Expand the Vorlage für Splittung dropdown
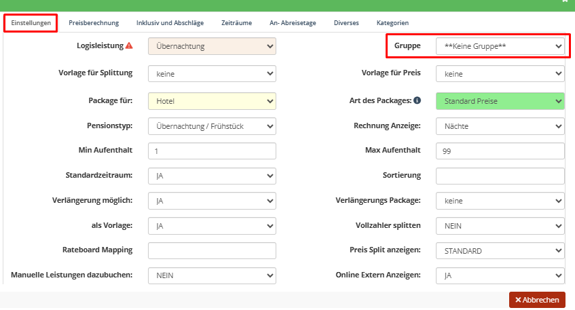This screenshot has height=310, width=575. (212, 74)
